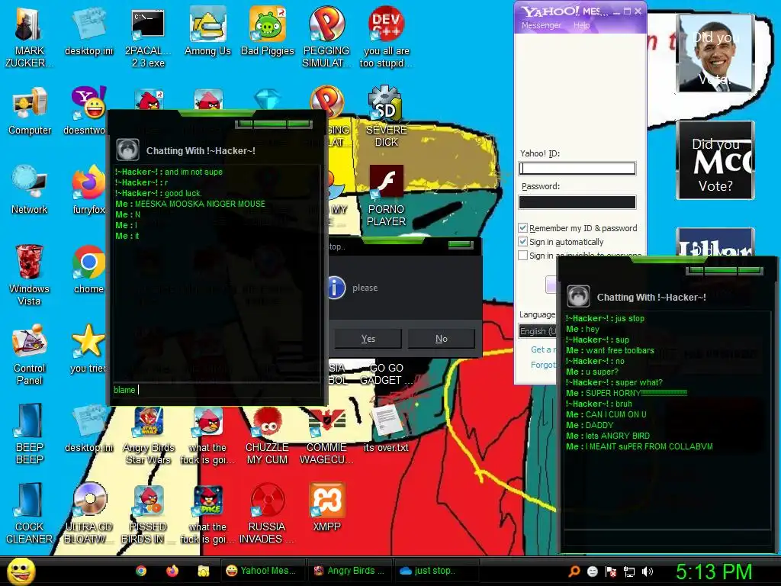The image size is (781, 586).
Task: Click the Yahoo! ID input field
Action: [577, 169]
